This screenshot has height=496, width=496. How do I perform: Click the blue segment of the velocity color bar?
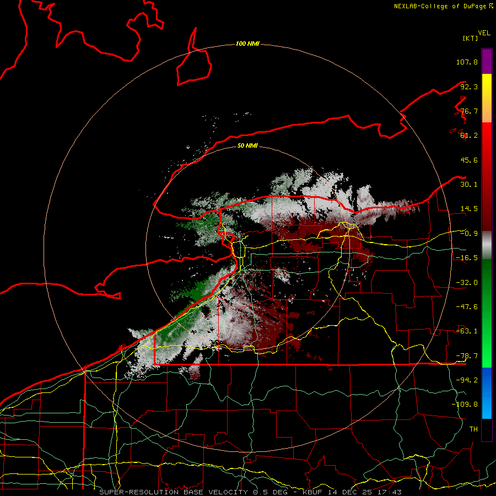487,393
